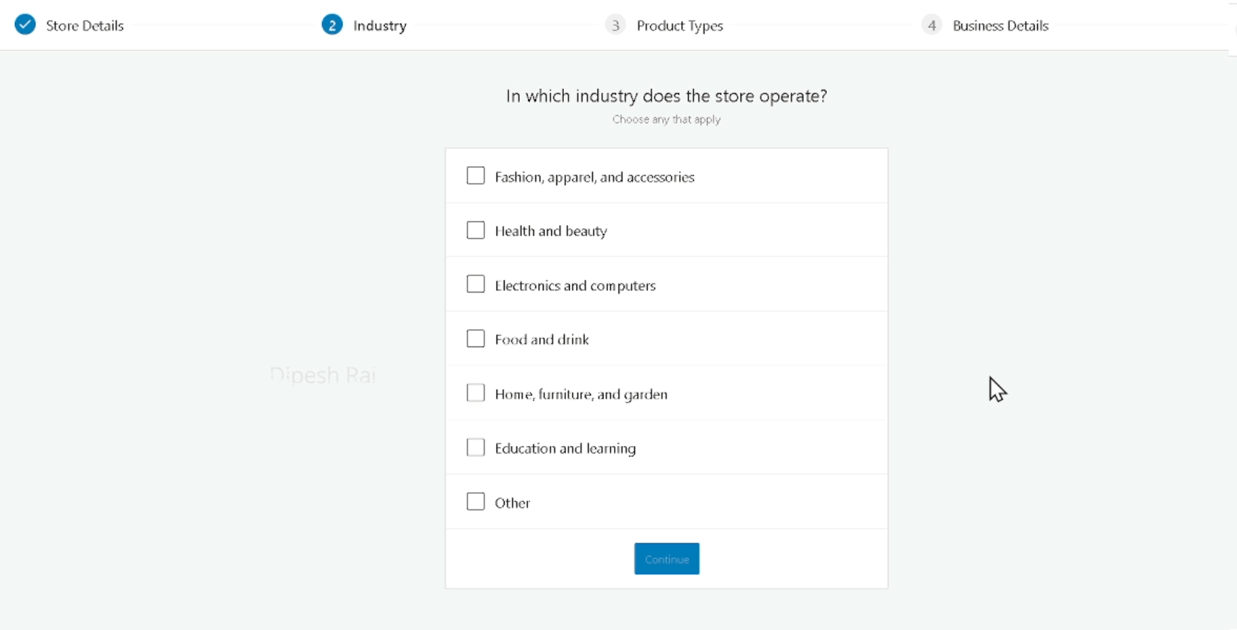Image resolution: width=1237 pixels, height=630 pixels.
Task: Tick the Fashion, apparel, and accessories checkbox
Action: pyautogui.click(x=475, y=176)
